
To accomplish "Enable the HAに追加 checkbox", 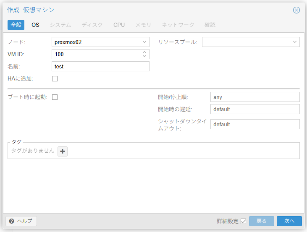I will pos(55,78).
